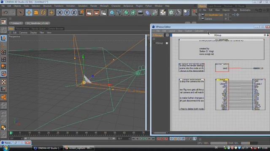Switch to screen_capture taskbar button

tap(79, 148)
